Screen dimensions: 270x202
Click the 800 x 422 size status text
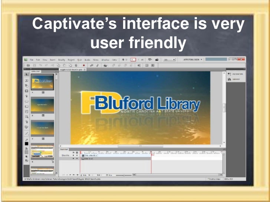(x=229, y=179)
